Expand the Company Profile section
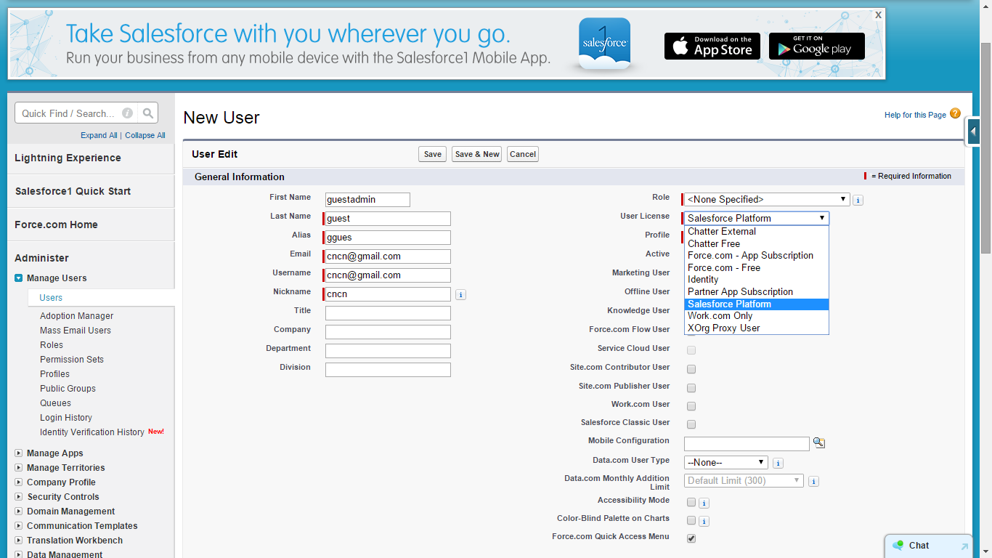 [x=19, y=482]
